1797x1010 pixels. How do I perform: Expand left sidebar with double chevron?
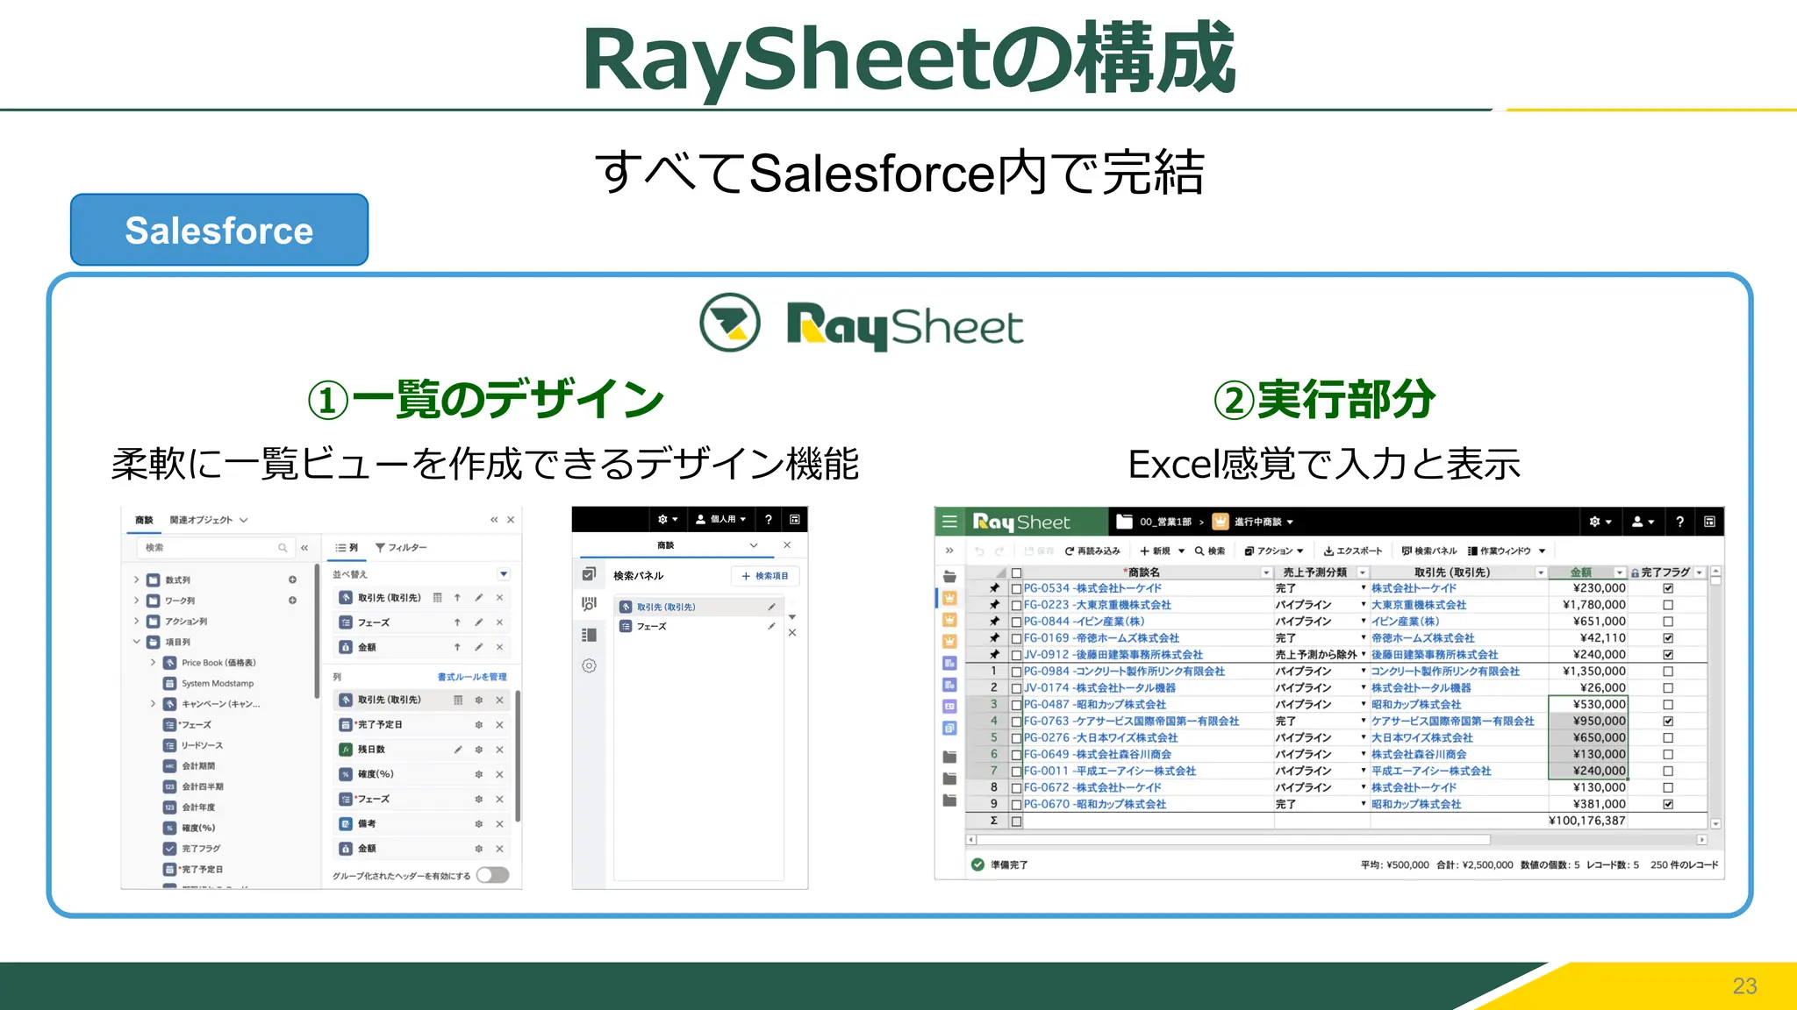[949, 551]
